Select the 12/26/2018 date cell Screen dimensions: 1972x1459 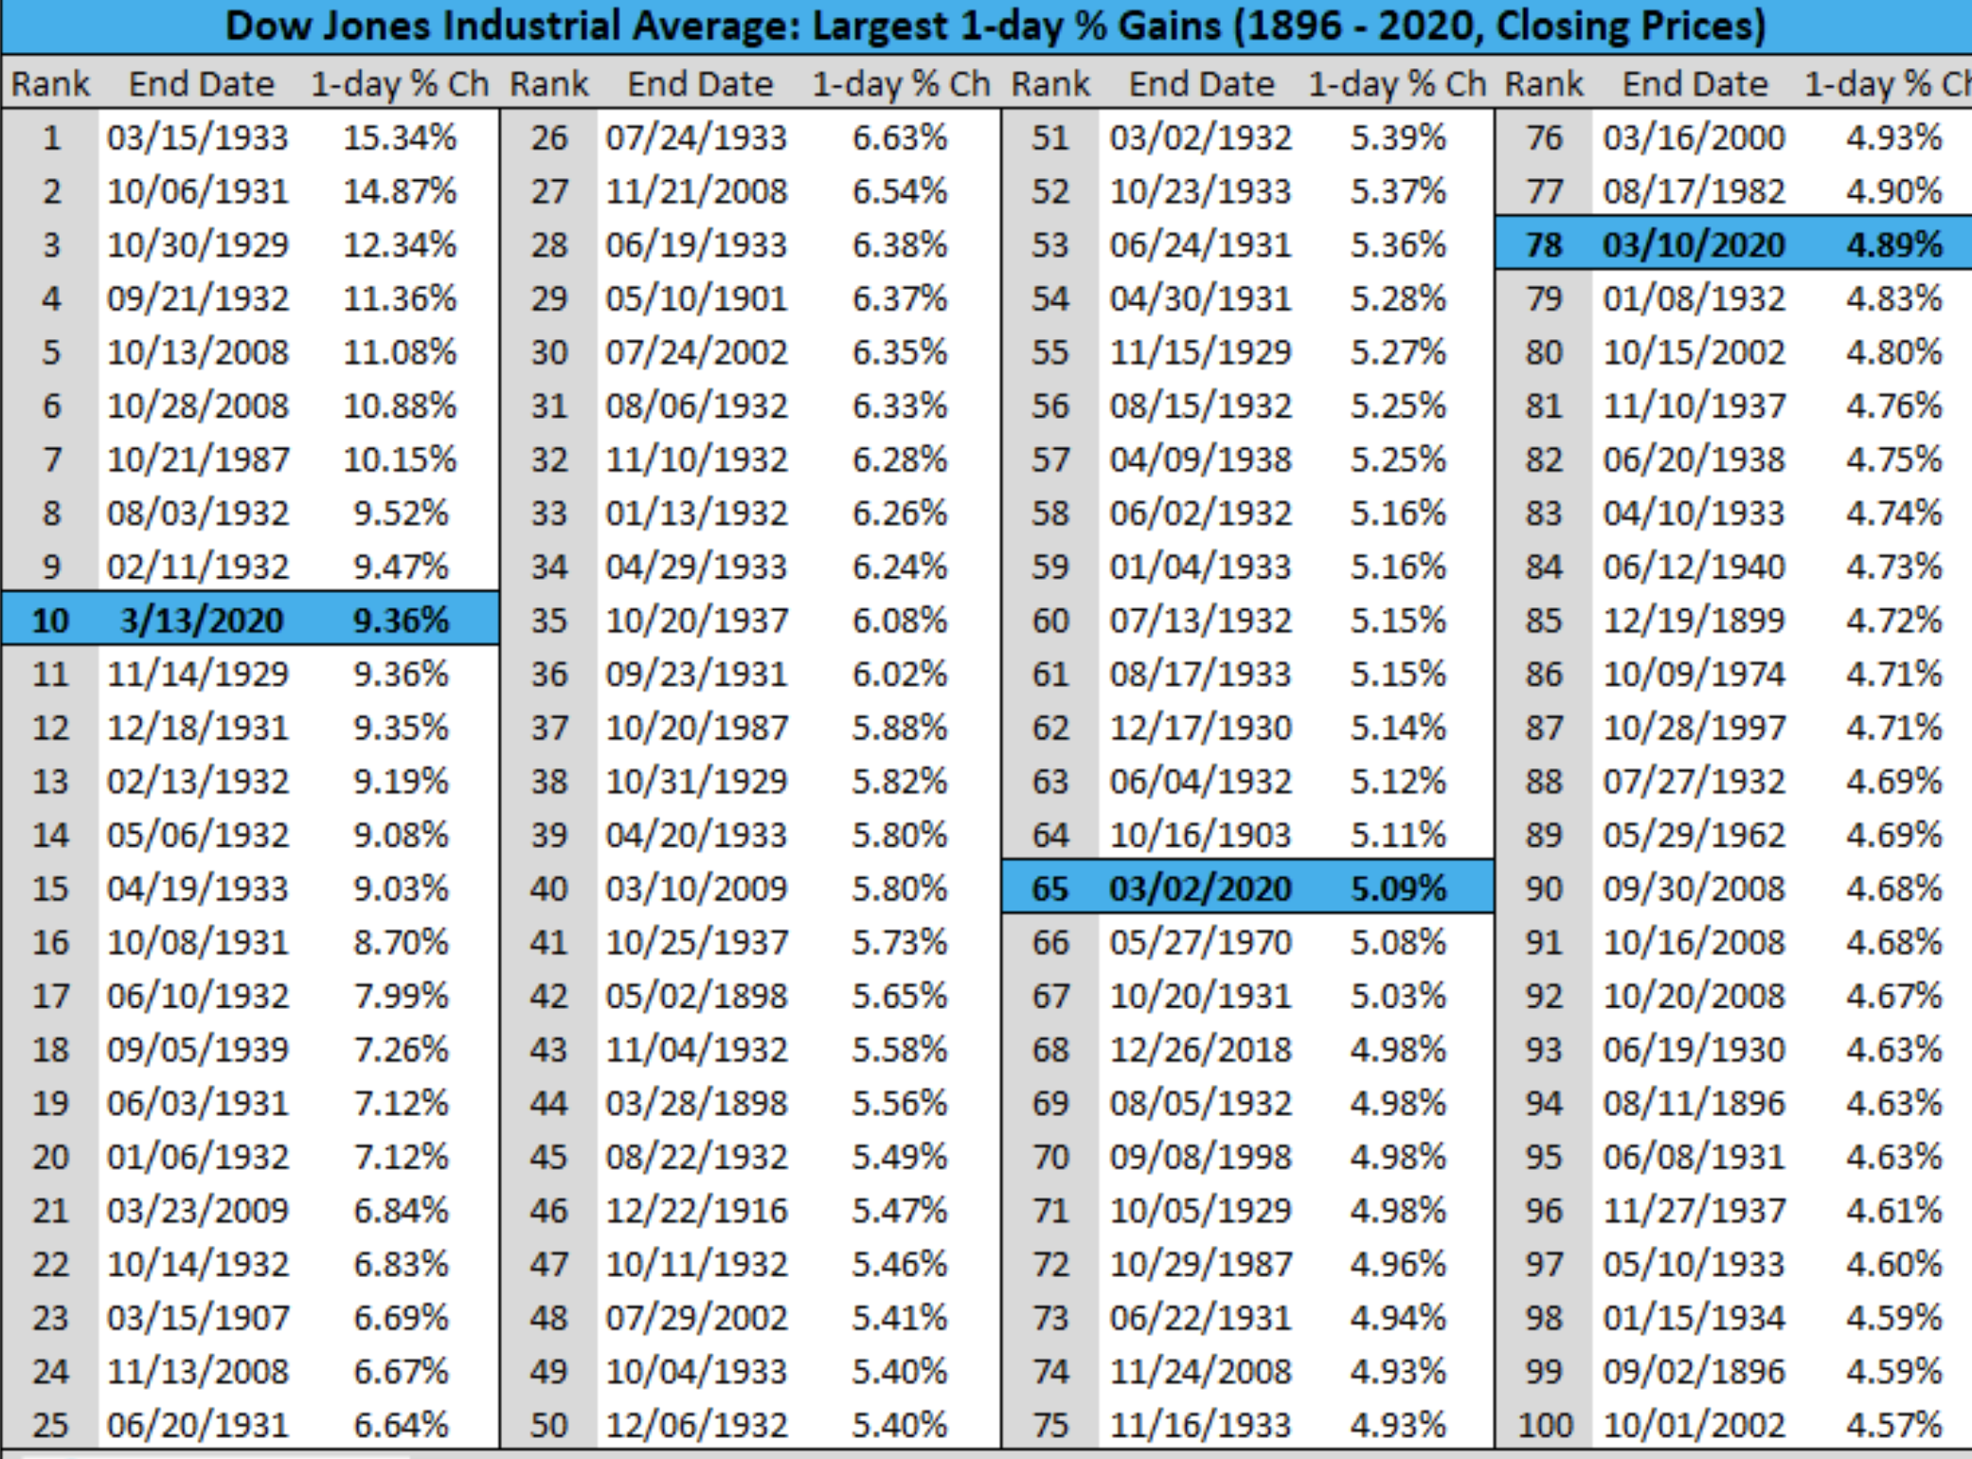(1200, 1050)
